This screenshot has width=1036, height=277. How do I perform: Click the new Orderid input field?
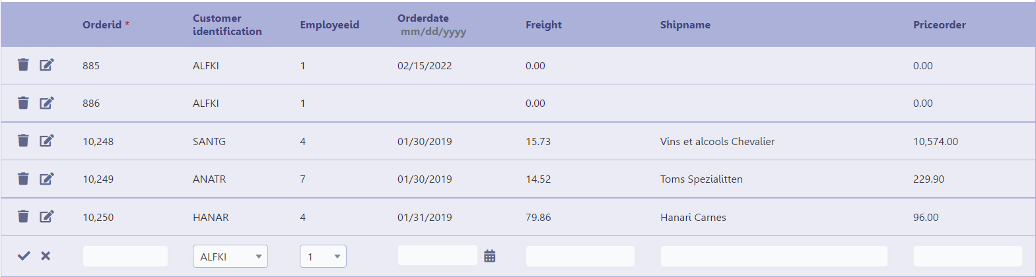pyautogui.click(x=125, y=256)
